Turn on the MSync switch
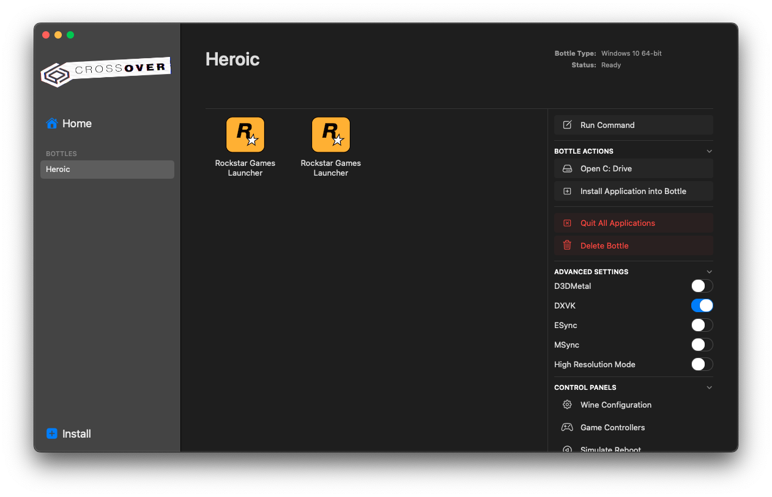 702,345
